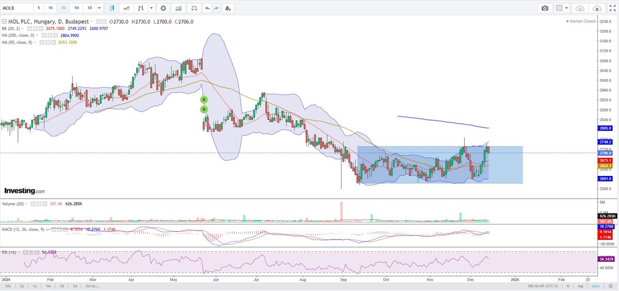Open settings for MA (200, close, 0)
The image size is (619, 291).
pyautogui.click(x=50, y=35)
